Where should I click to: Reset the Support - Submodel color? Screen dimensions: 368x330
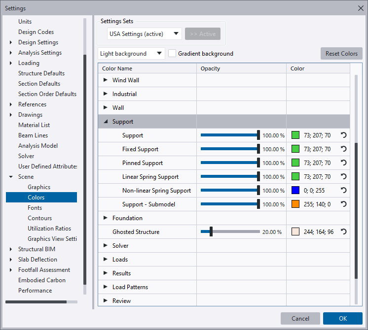[x=344, y=204]
